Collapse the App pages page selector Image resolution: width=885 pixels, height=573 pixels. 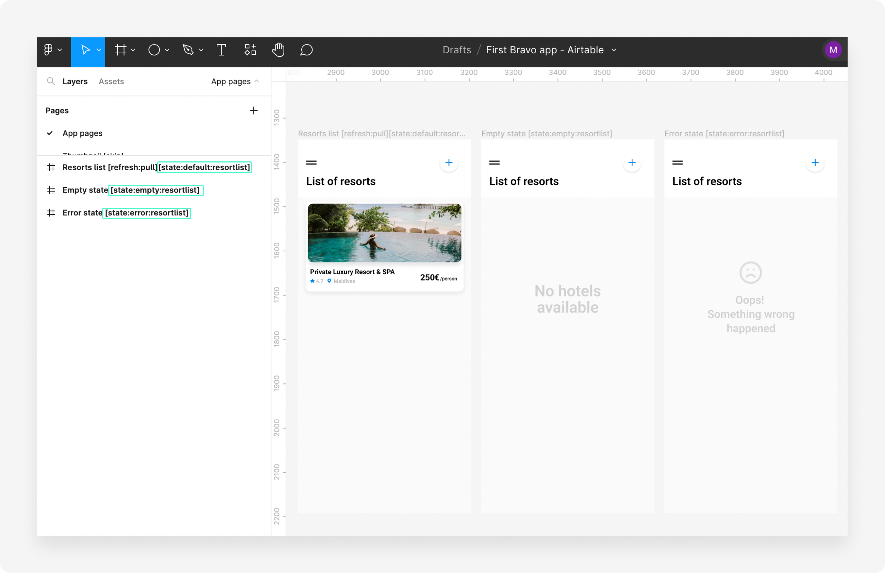(x=235, y=81)
